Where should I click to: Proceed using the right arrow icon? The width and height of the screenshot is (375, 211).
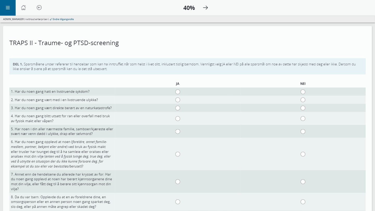pyautogui.click(x=205, y=8)
